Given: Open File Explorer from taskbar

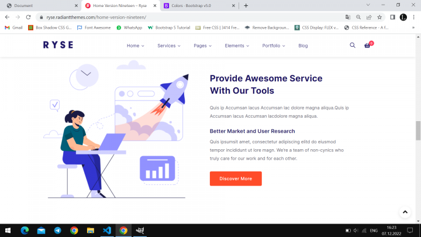Looking at the screenshot, I should 91,231.
